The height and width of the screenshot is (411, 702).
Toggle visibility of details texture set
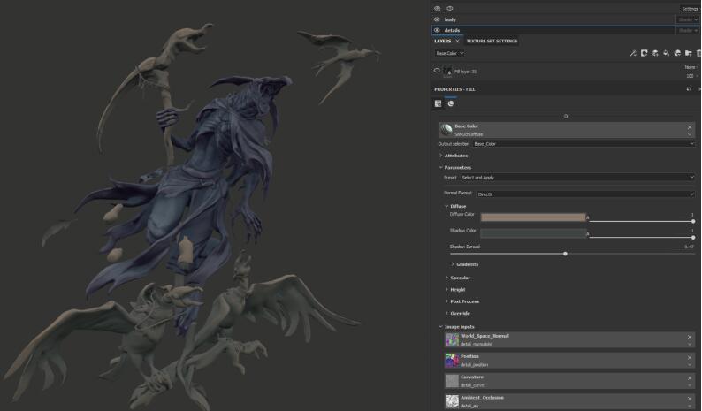click(x=437, y=30)
